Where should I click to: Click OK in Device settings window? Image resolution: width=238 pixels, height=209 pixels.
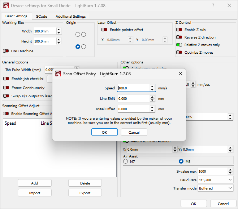pyautogui.click(x=194, y=204)
